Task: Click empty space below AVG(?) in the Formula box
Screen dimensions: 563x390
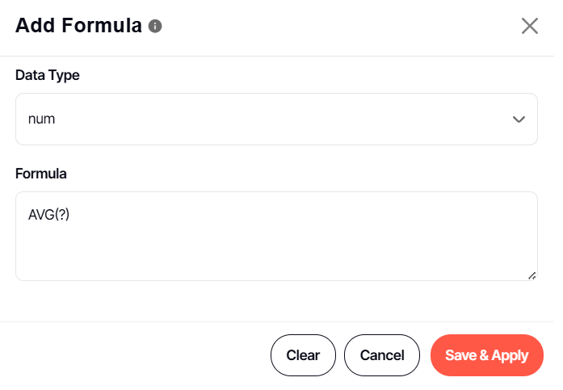Action: tap(242, 254)
